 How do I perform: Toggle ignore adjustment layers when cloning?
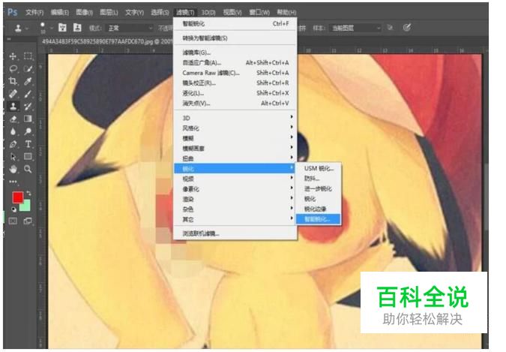coord(391,28)
